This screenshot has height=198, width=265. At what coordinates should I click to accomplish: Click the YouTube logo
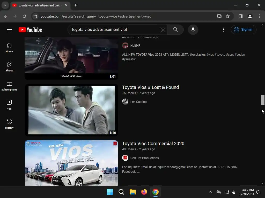(30, 30)
